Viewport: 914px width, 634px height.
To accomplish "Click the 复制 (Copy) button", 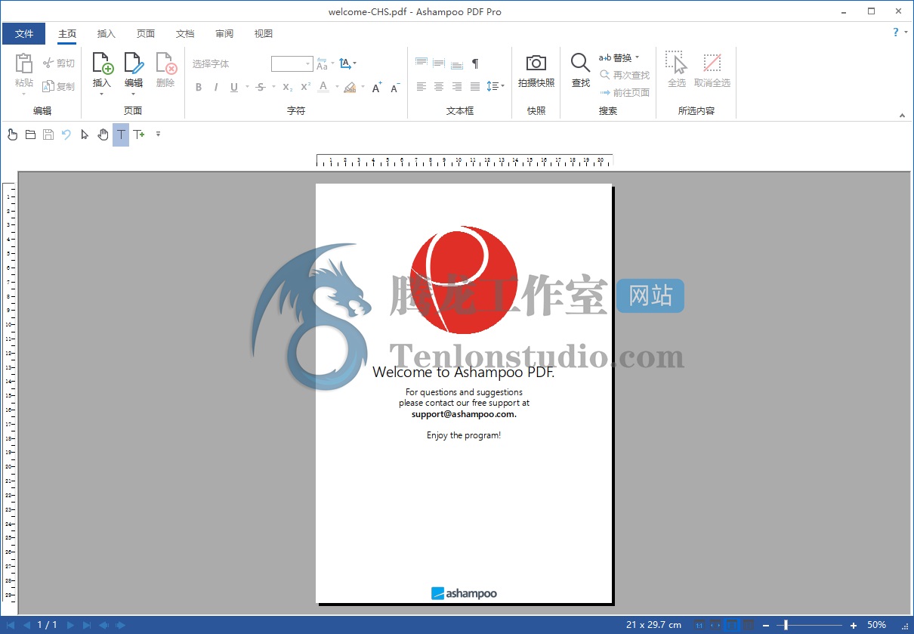I will point(59,86).
